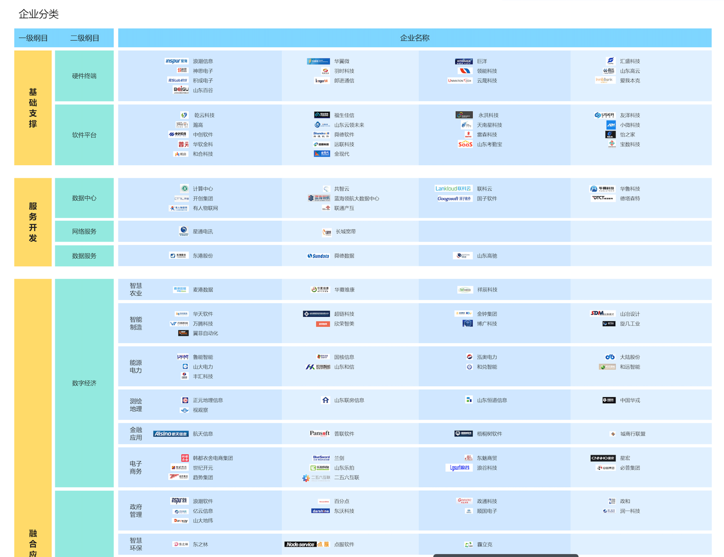
Task: Click the 华鲁科技 logo
Action: (603, 189)
